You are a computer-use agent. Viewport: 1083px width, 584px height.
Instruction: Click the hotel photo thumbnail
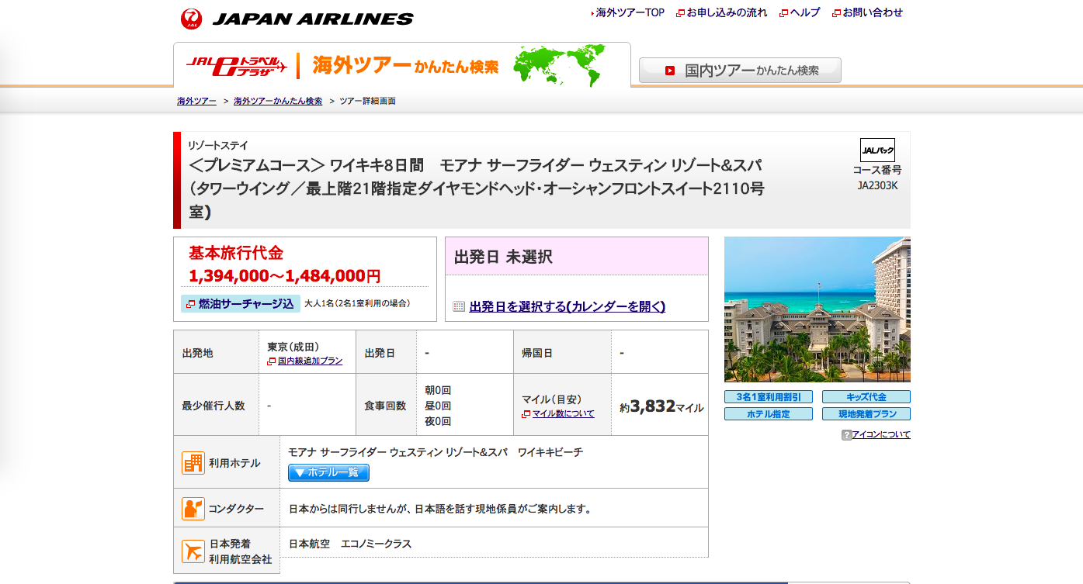coord(817,309)
